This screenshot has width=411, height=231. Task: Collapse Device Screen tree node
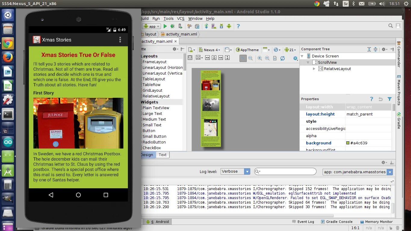pyautogui.click(x=302, y=56)
